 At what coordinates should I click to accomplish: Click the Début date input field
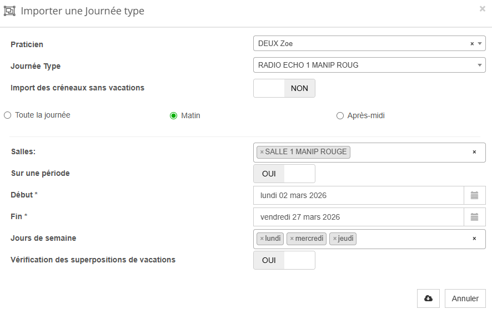coord(359,195)
